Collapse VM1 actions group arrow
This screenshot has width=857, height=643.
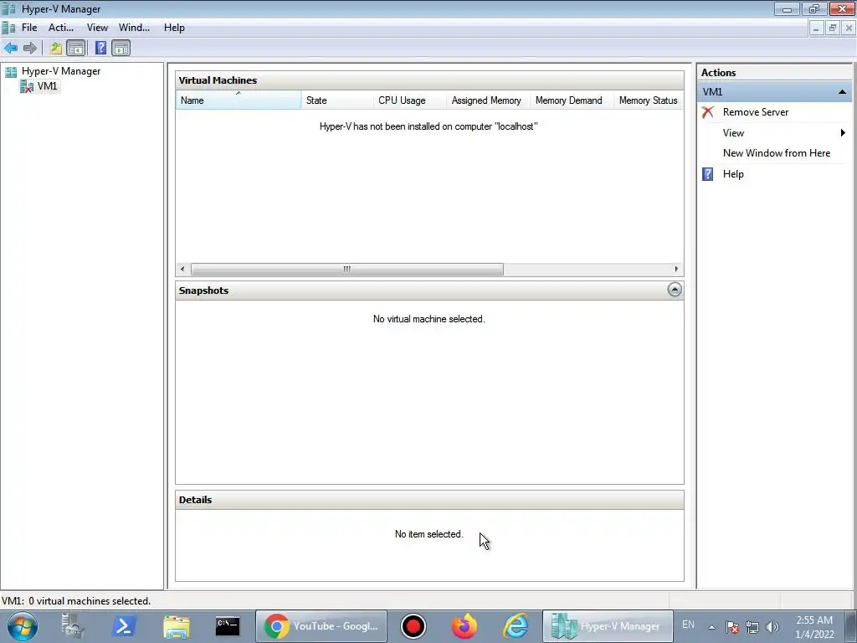click(x=842, y=92)
